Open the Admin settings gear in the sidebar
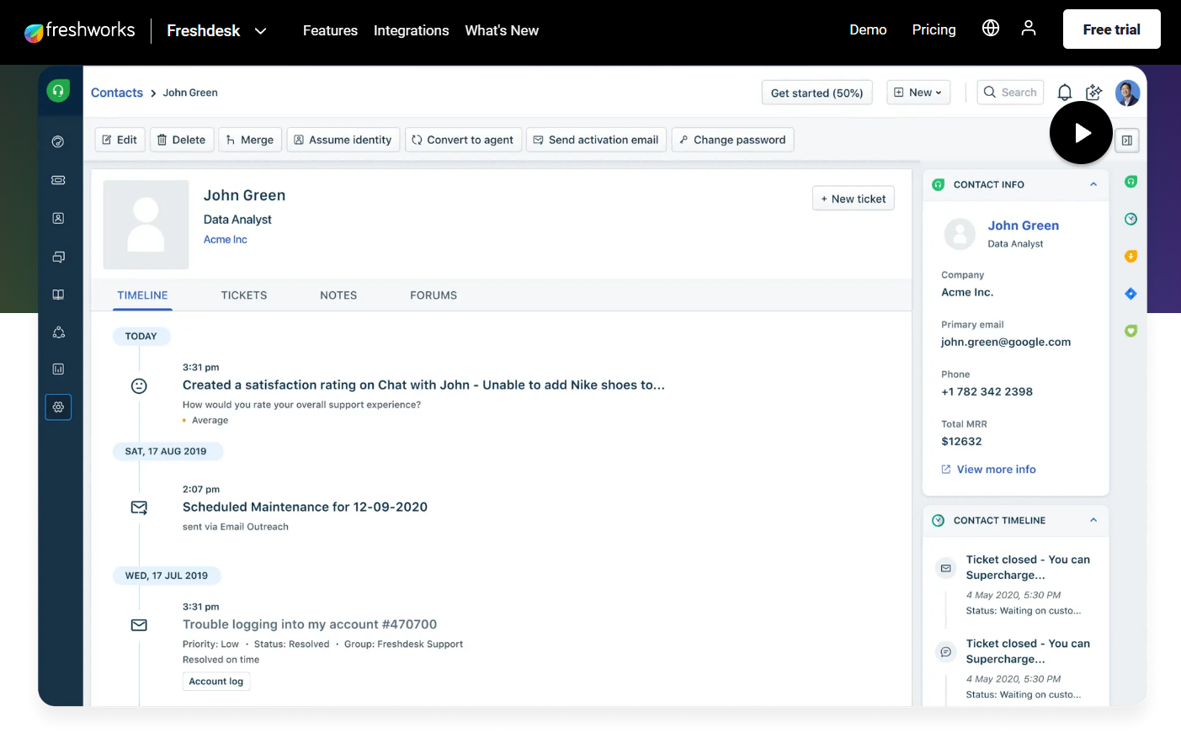This screenshot has width=1181, height=733. (x=58, y=406)
